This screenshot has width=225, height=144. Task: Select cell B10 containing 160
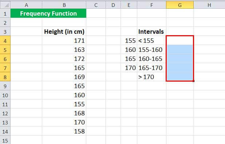(64, 95)
